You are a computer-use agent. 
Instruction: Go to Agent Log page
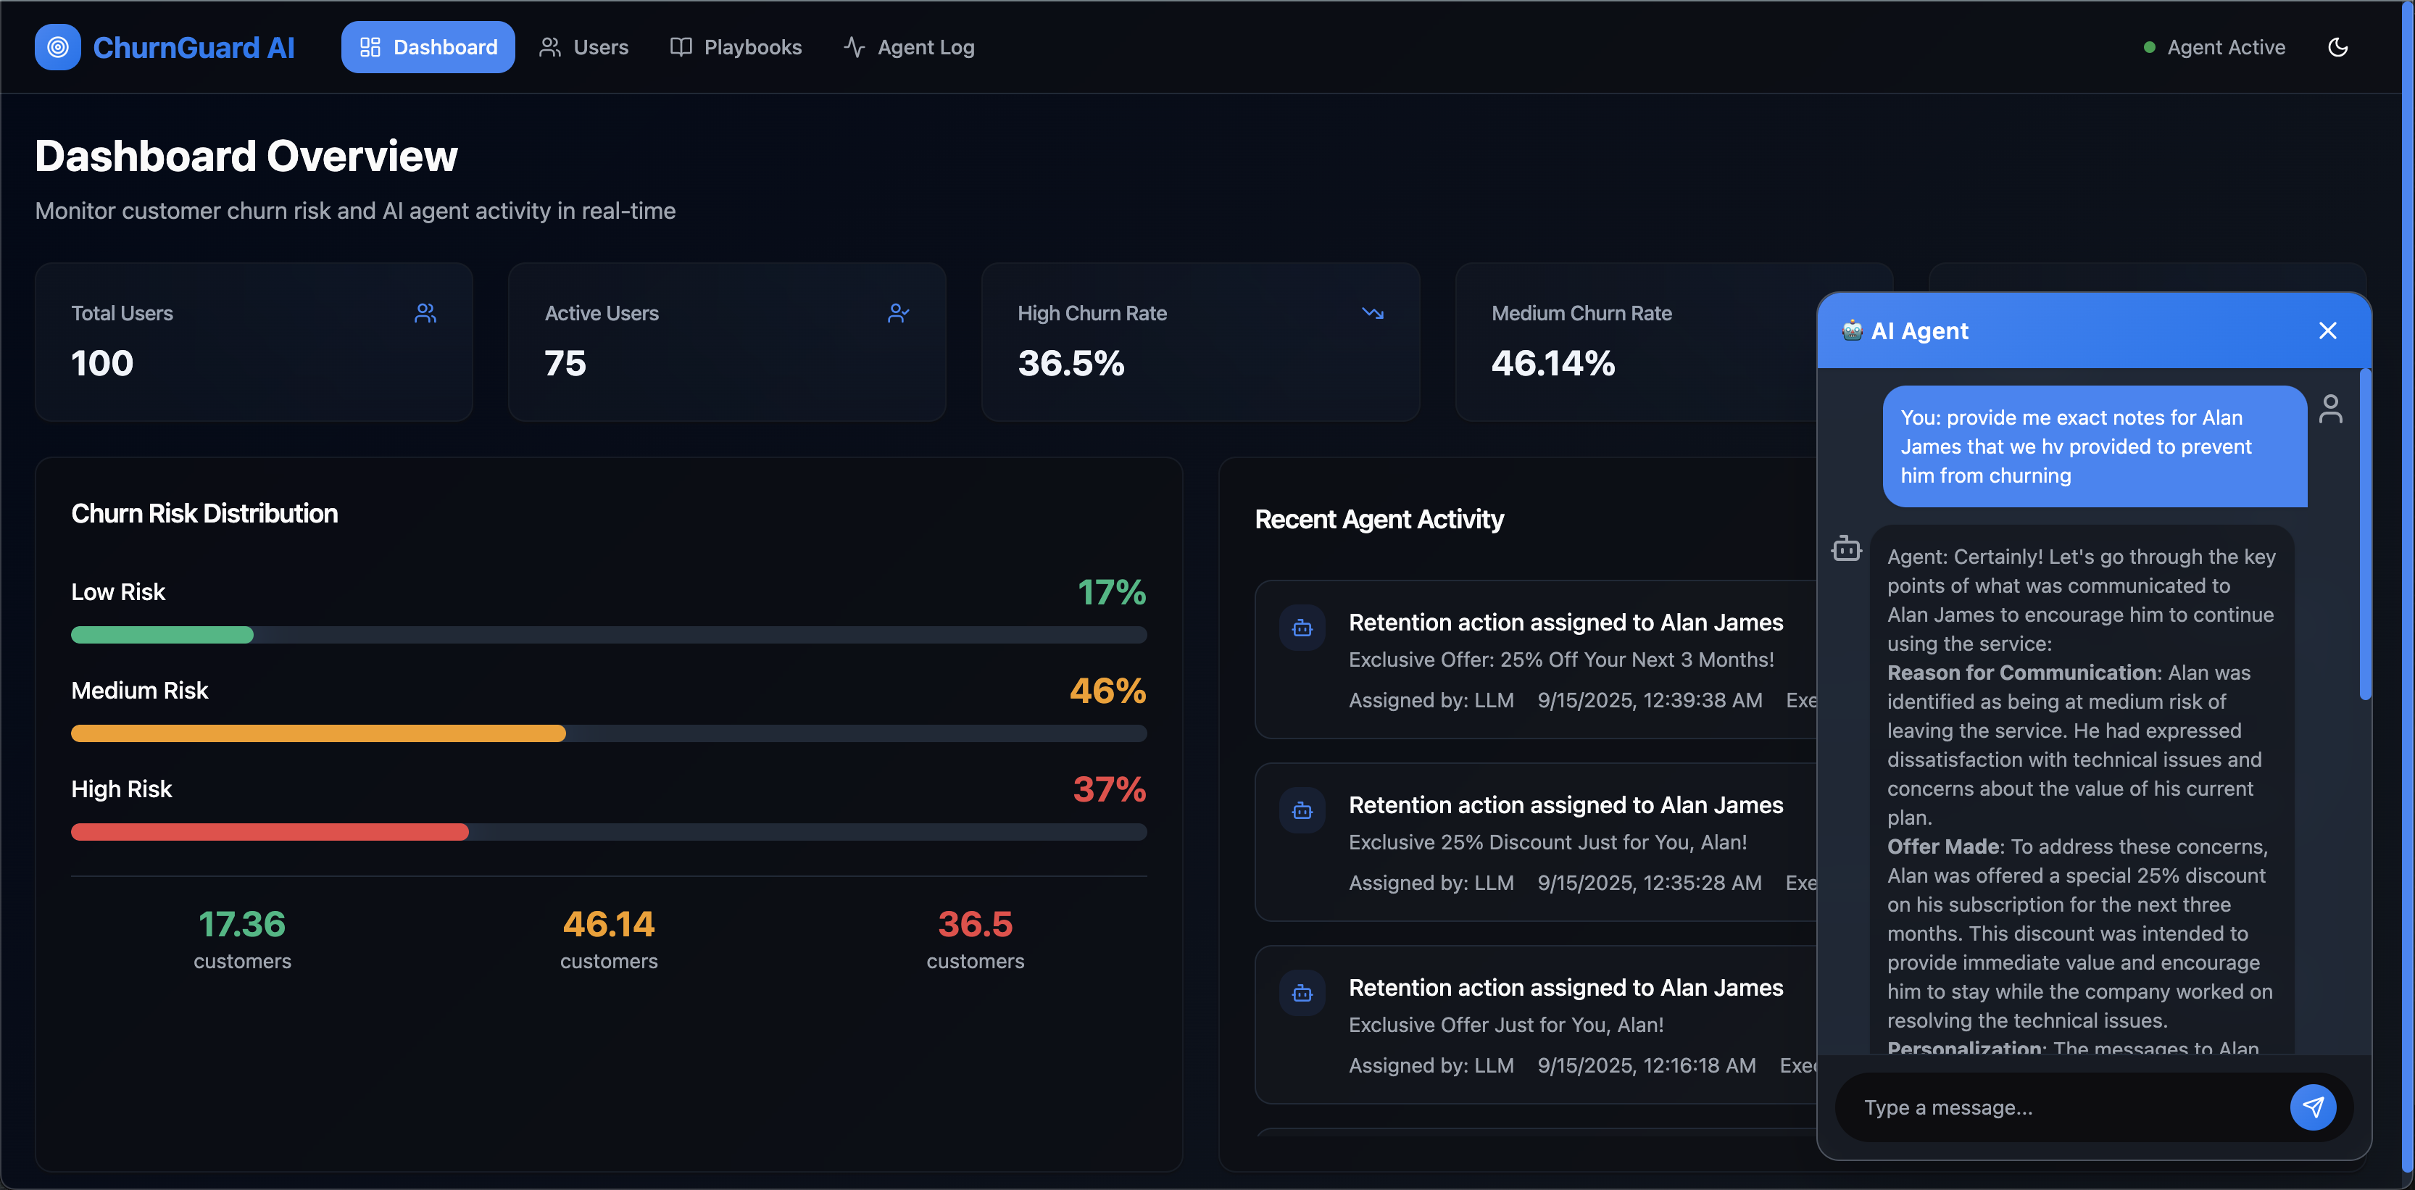pos(908,47)
